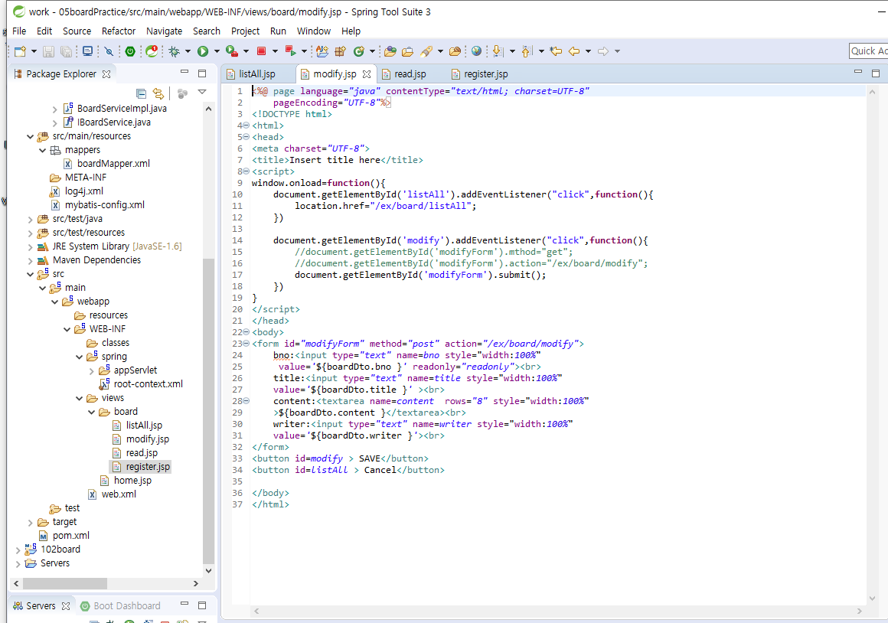
Task: Click the New Java Class green icon
Action: (358, 51)
